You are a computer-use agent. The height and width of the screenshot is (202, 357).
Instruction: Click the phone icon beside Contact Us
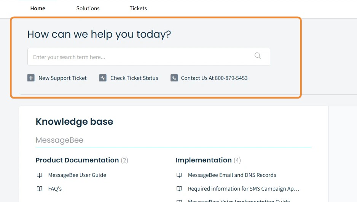point(174,78)
